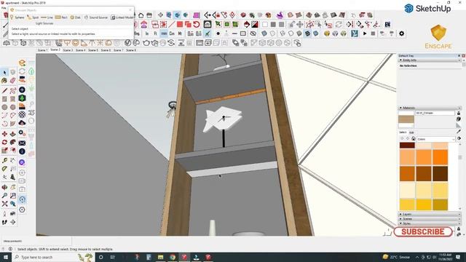
Task: Select the Line pencil tool
Action: click(x=4, y=90)
